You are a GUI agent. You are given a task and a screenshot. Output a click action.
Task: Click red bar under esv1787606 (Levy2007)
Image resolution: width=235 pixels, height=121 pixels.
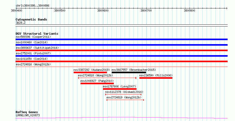[120, 89]
